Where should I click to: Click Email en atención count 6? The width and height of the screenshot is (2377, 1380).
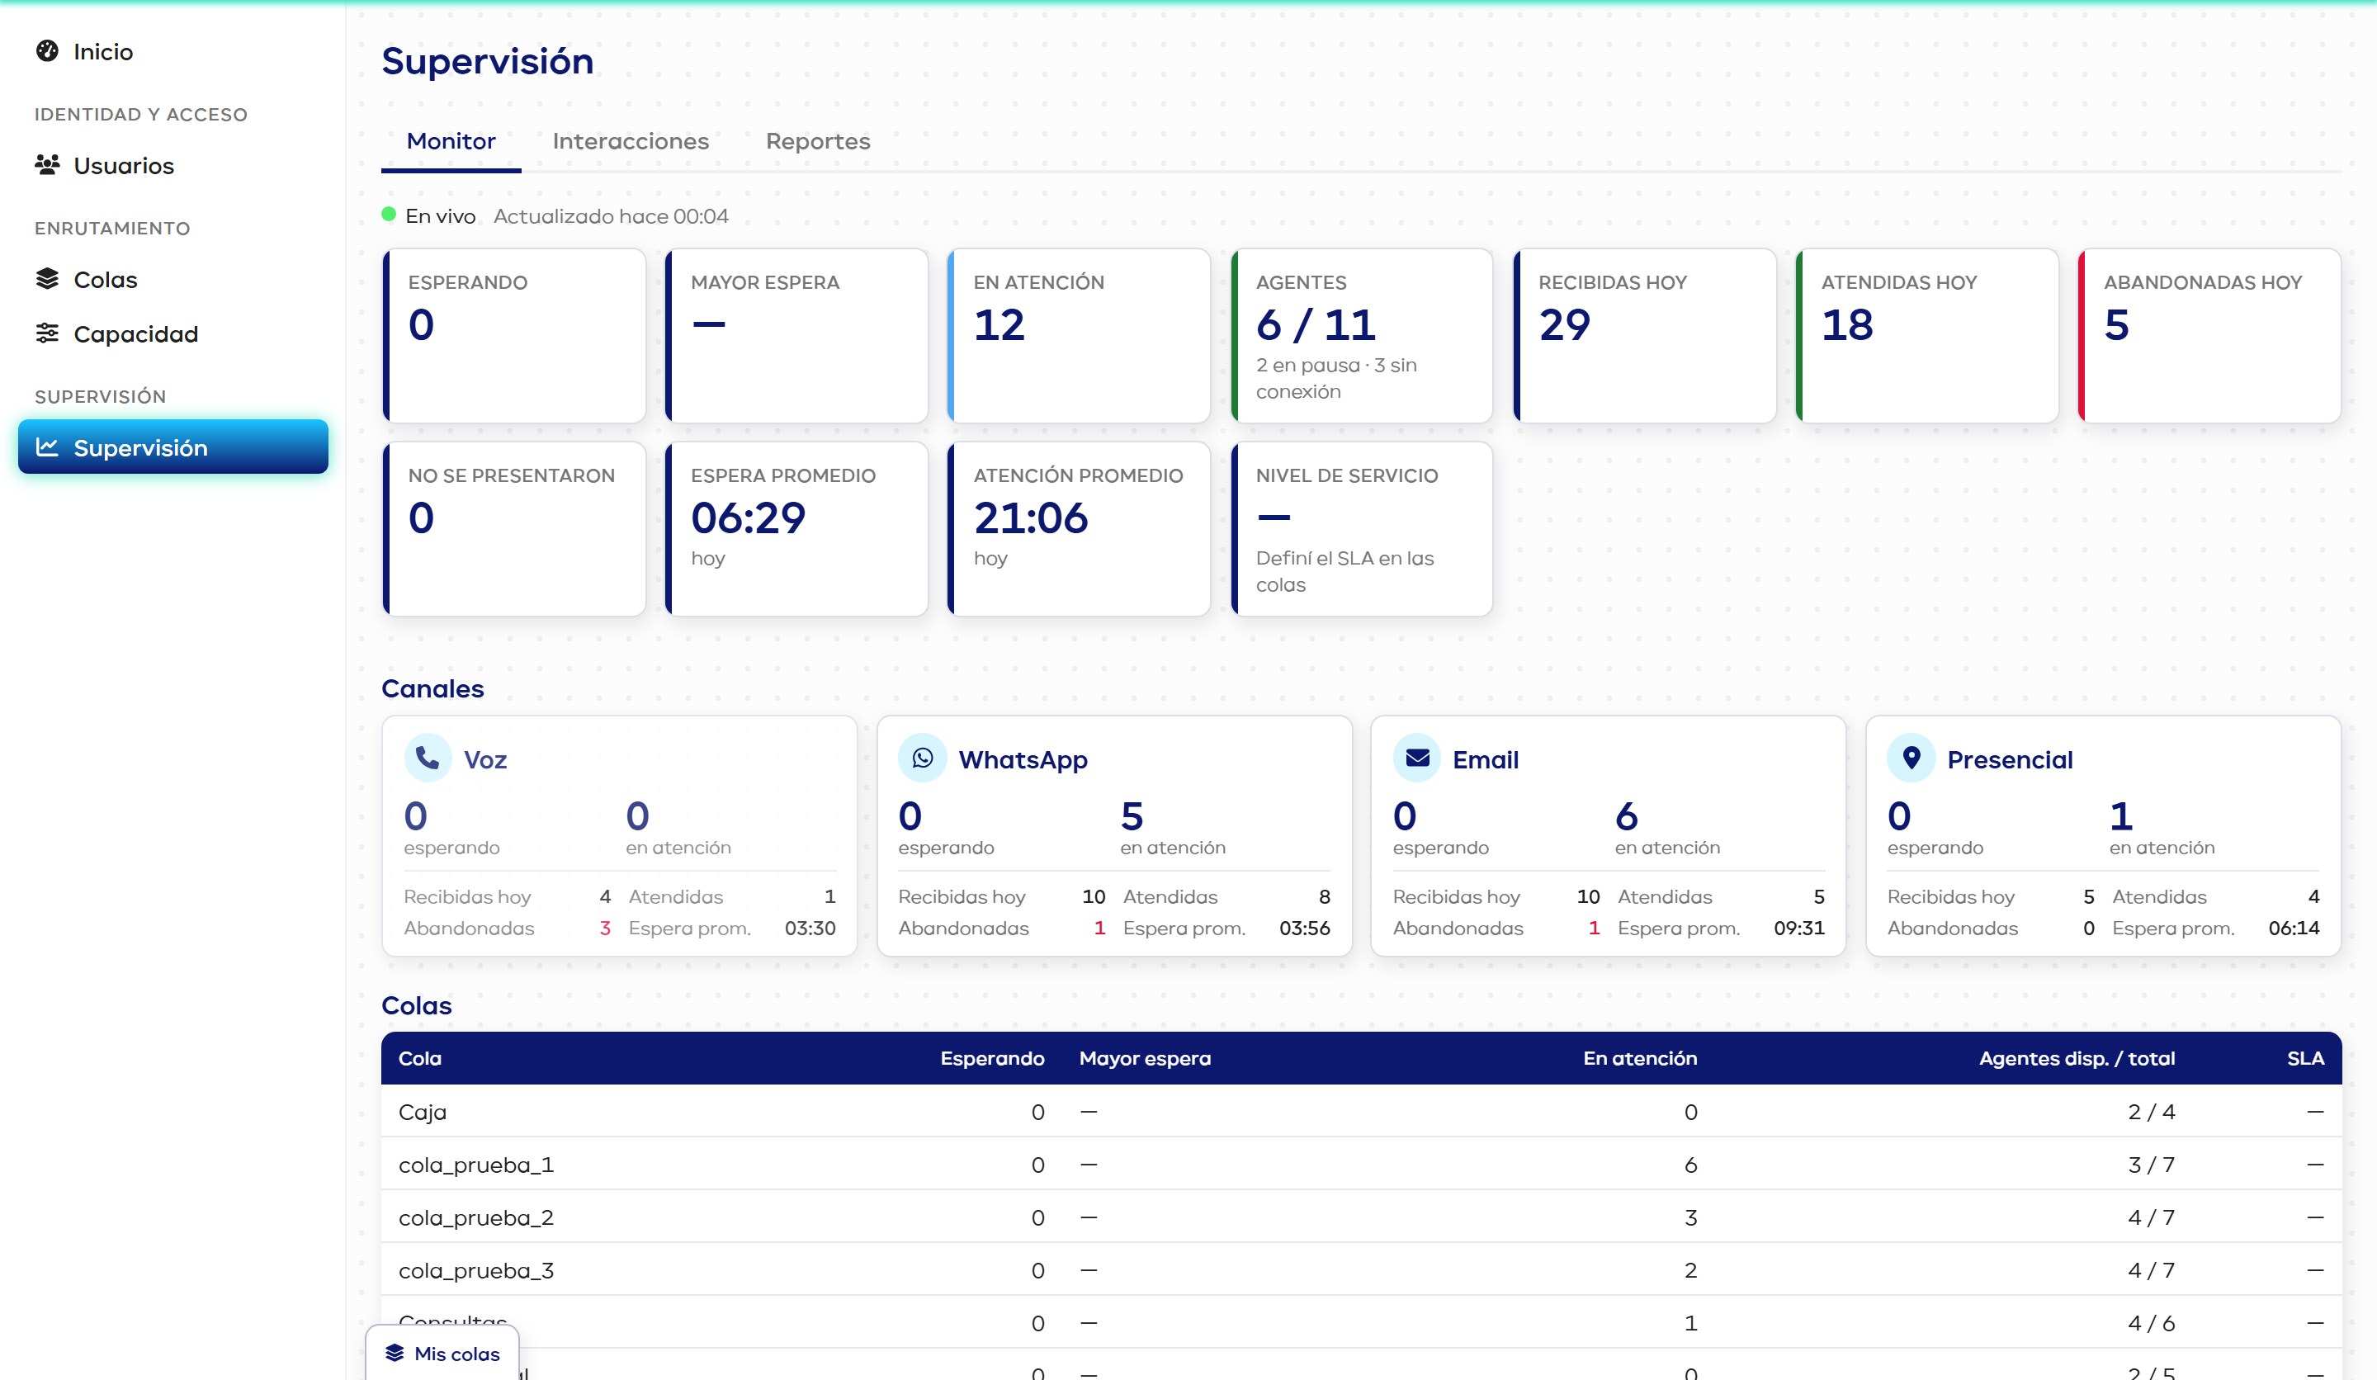pyautogui.click(x=1626, y=816)
